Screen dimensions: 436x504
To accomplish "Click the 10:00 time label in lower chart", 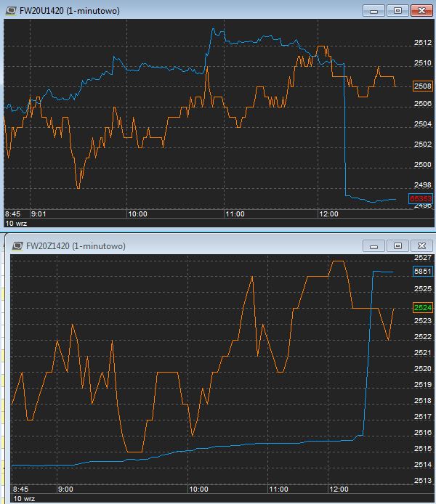I will click(198, 489).
